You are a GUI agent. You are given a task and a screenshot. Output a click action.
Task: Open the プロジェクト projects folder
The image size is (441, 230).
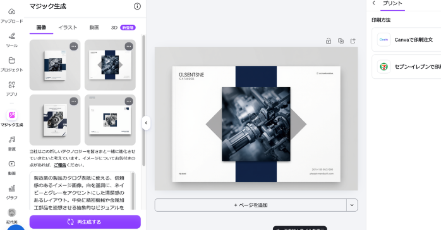[x=11, y=64]
